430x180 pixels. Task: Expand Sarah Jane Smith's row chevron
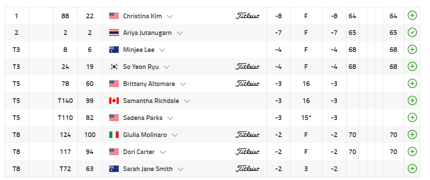pos(181,169)
